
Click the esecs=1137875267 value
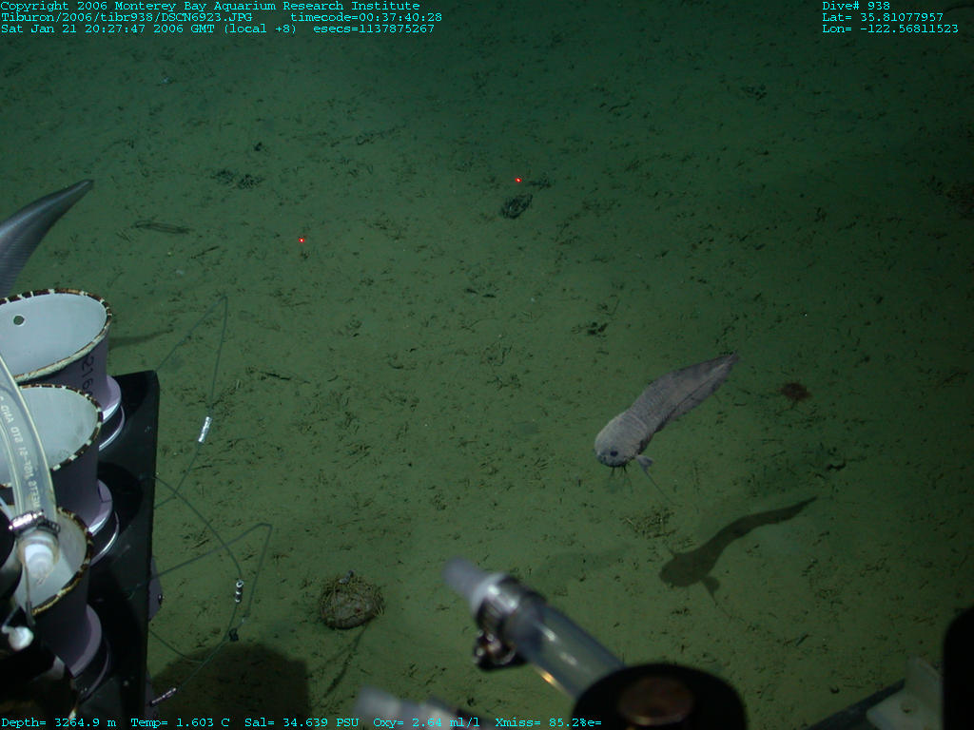[374, 29]
